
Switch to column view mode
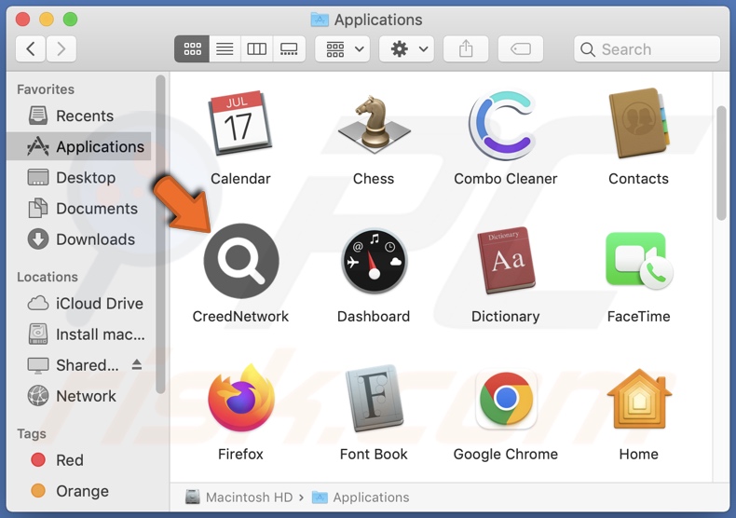pyautogui.click(x=256, y=49)
